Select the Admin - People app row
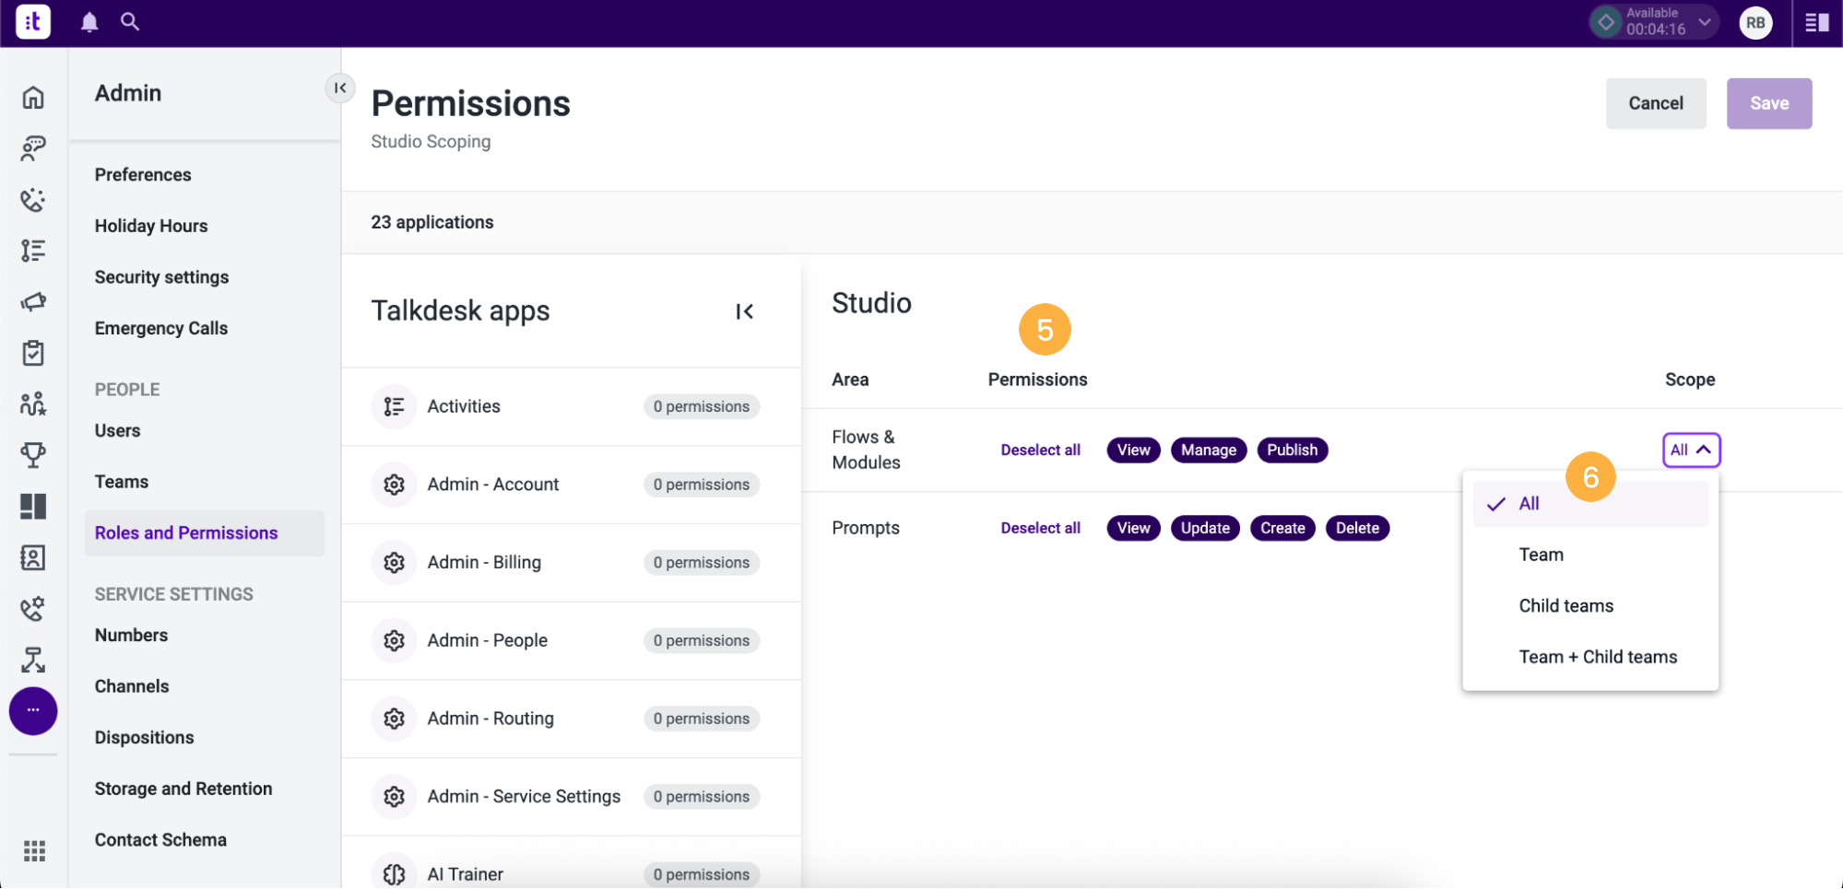 click(572, 641)
